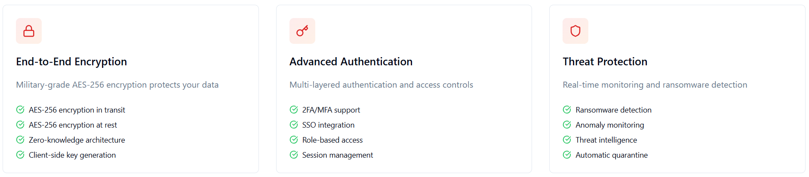809x177 pixels.
Task: Click checkmark icon beside Automatic quarantine
Action: pyautogui.click(x=567, y=155)
